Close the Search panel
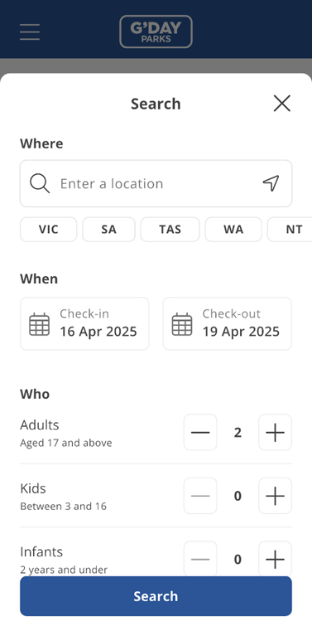 [282, 104]
